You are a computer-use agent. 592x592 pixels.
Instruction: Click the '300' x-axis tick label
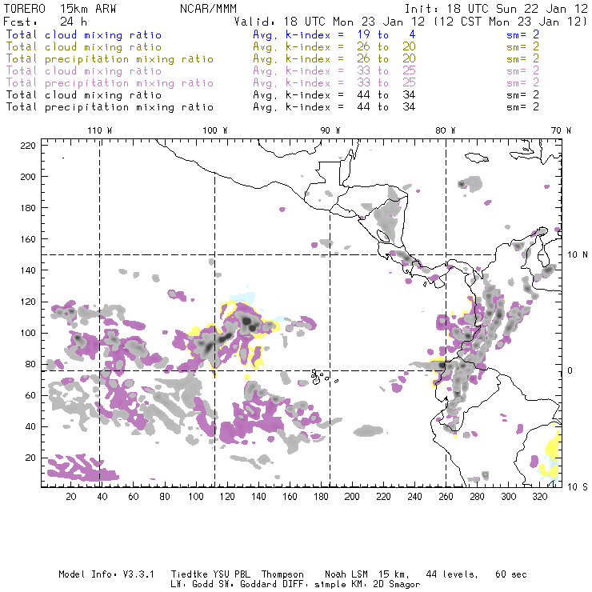pos(508,497)
